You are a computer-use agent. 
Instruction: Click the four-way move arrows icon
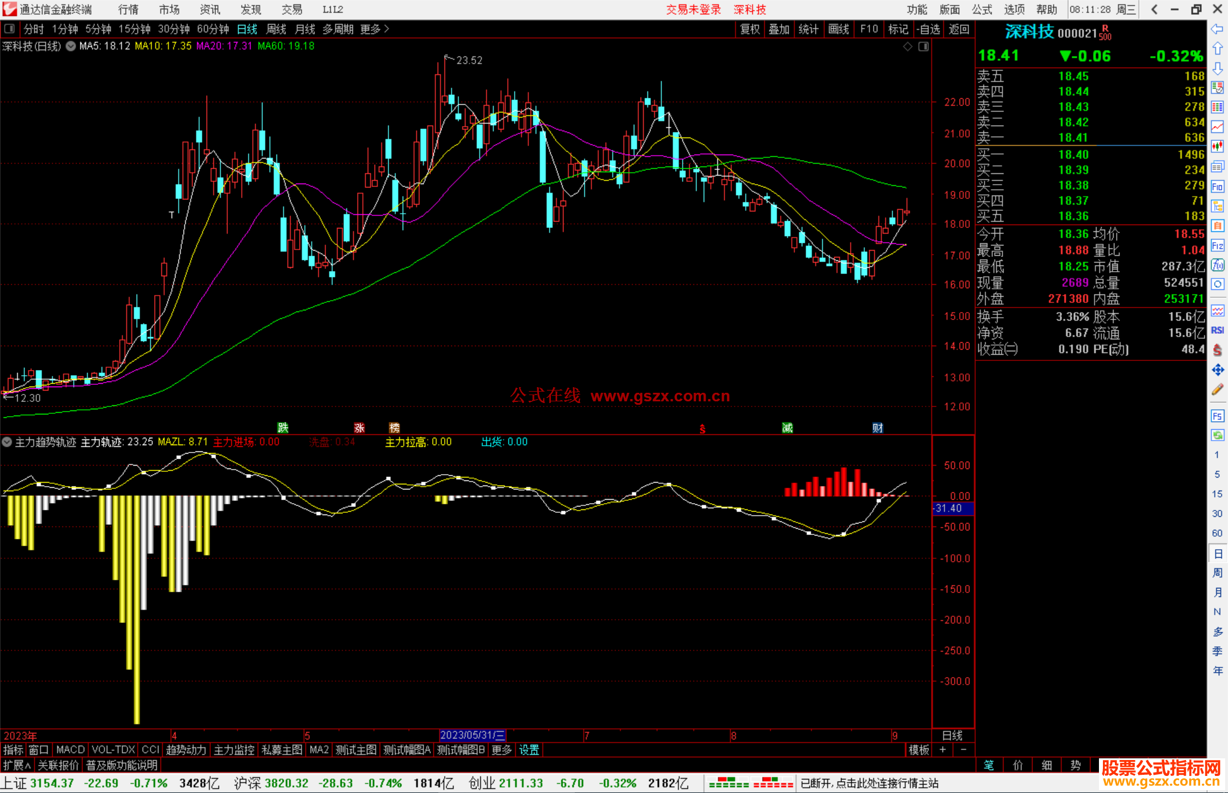[1217, 370]
